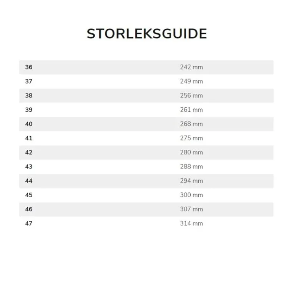The width and height of the screenshot is (290, 290).
Task: Click the 275 mm measurement
Action: tap(191, 138)
